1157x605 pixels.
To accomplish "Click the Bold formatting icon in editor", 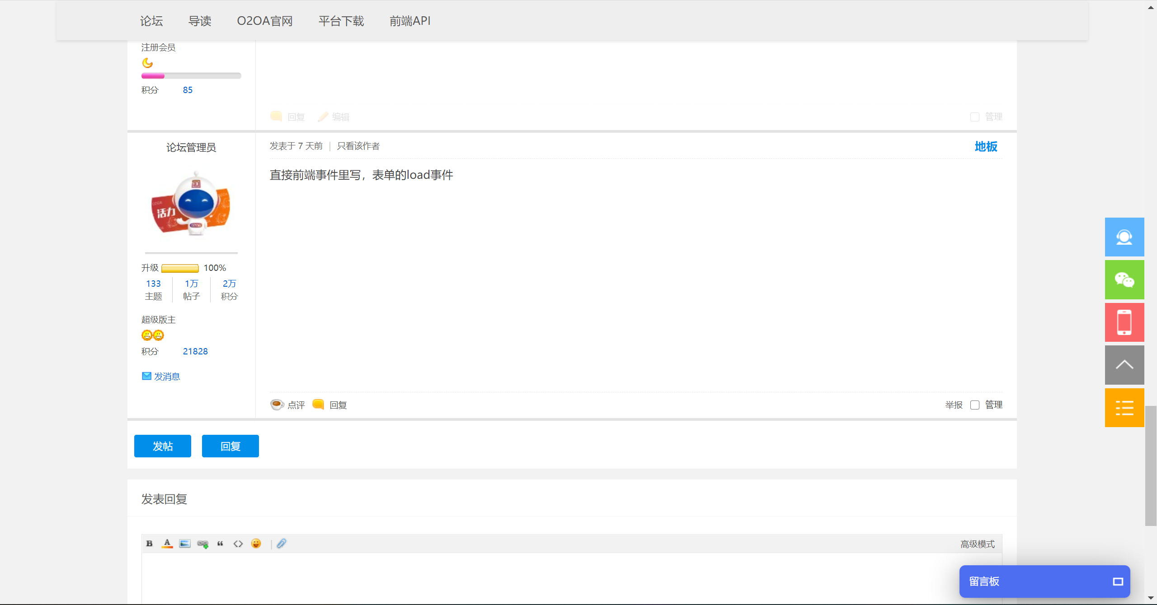I will pos(149,544).
